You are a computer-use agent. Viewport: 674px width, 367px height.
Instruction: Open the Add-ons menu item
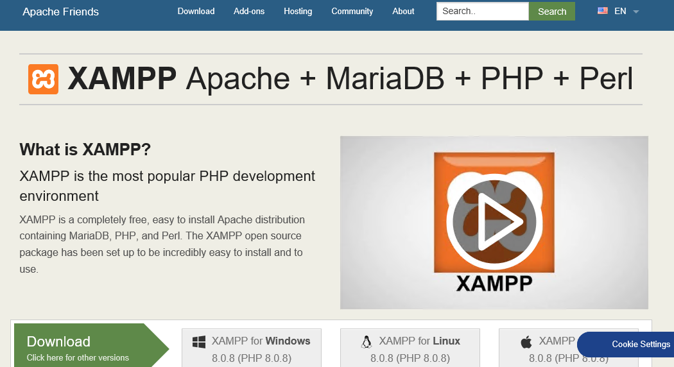coord(249,11)
